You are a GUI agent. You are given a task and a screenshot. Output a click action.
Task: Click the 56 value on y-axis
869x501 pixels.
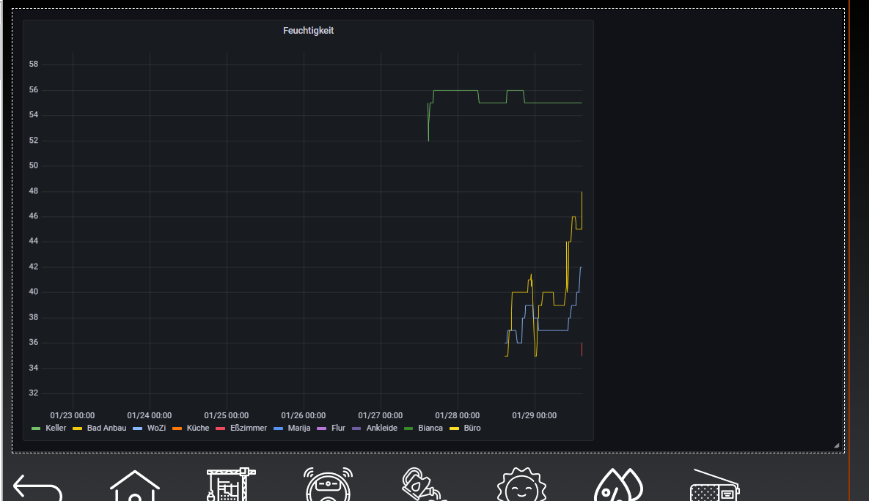point(34,89)
